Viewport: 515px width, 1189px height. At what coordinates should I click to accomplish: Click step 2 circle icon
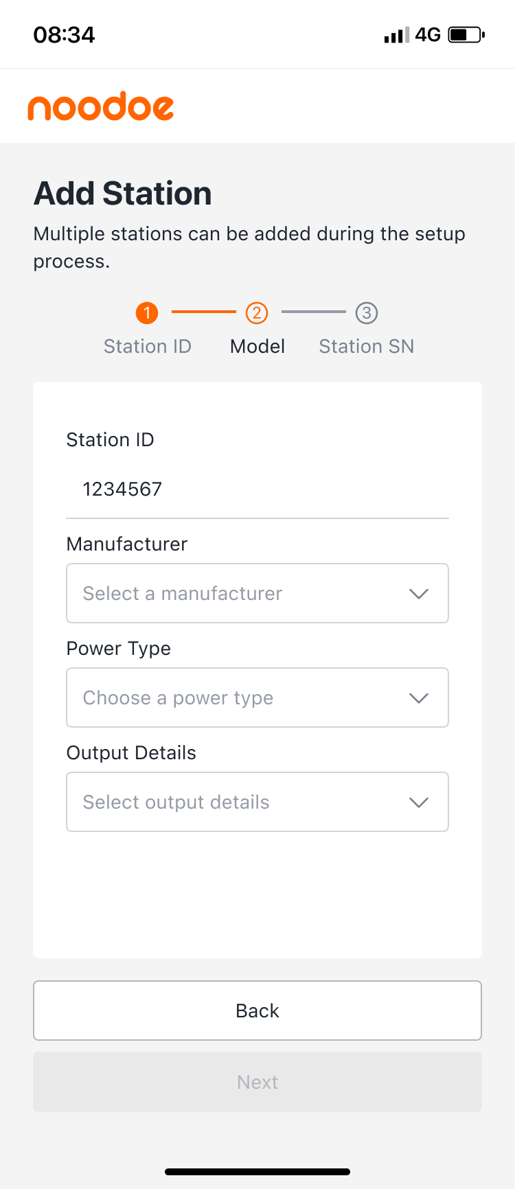257,313
